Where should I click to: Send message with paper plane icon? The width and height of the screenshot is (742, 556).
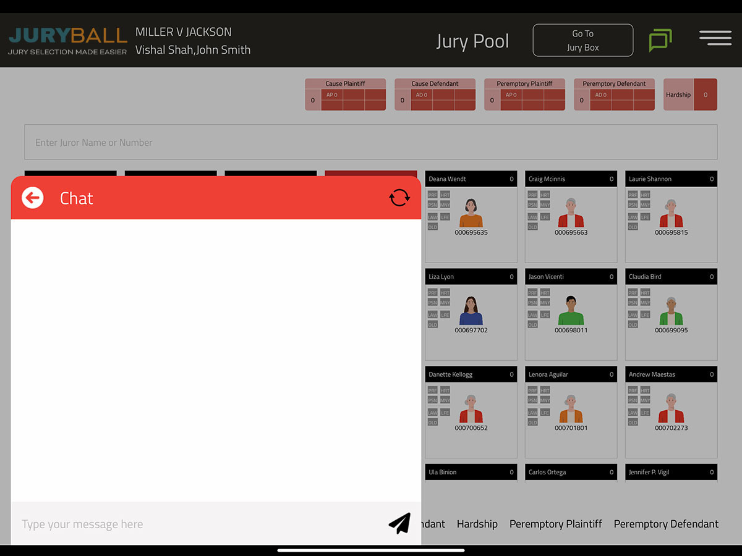tap(399, 523)
